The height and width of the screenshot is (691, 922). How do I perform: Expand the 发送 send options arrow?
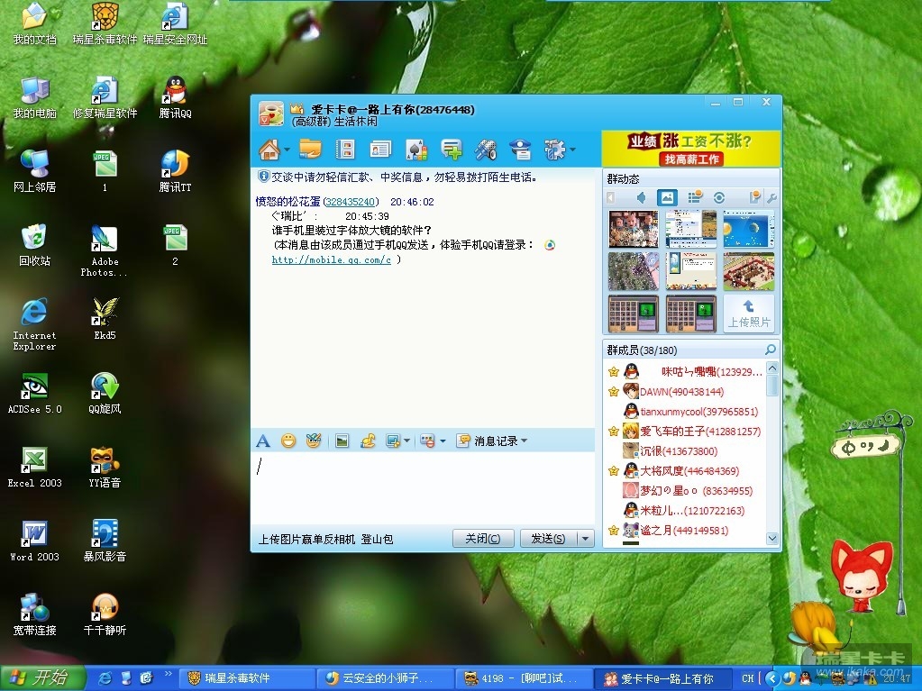coord(585,538)
